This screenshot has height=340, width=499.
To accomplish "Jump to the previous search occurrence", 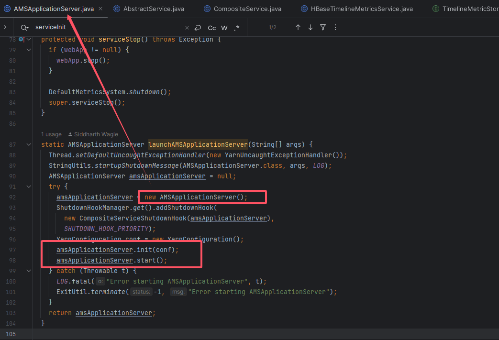I will click(x=298, y=27).
